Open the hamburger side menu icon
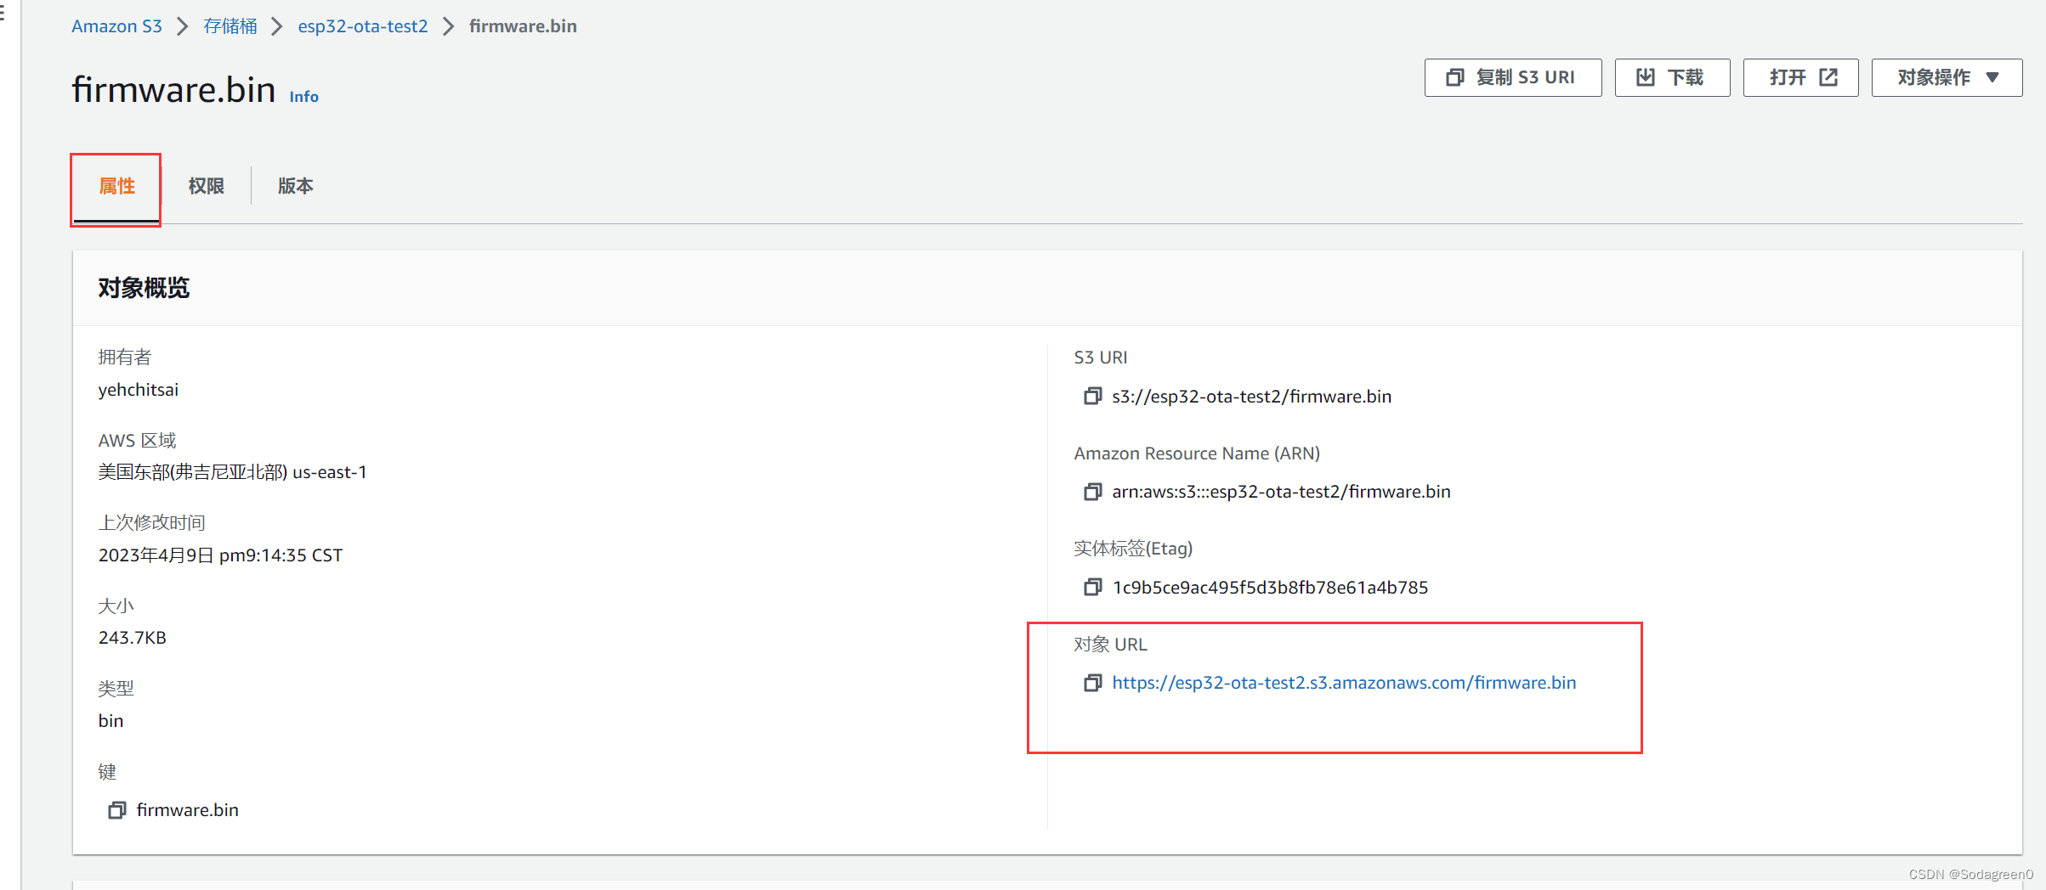The image size is (2046, 890). click(3, 14)
